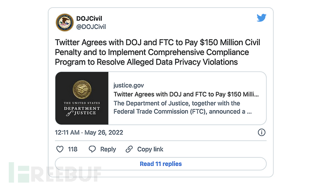The image size is (311, 186).
Task: Click the chain copy link icon
Action: point(129,149)
